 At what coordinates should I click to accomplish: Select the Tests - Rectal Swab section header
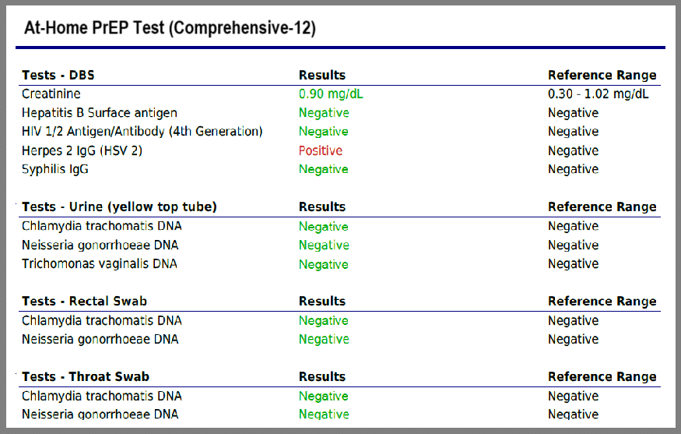pyautogui.click(x=84, y=302)
